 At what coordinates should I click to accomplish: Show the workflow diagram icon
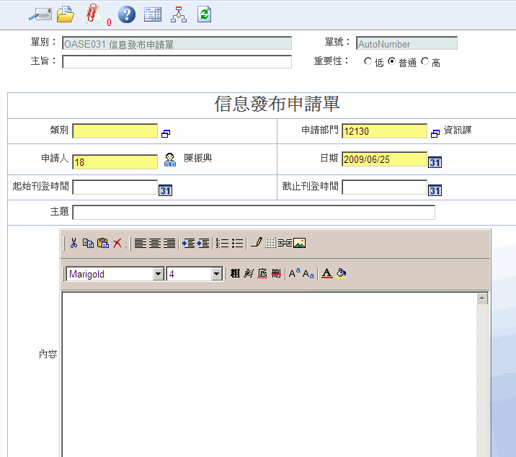coord(178,14)
